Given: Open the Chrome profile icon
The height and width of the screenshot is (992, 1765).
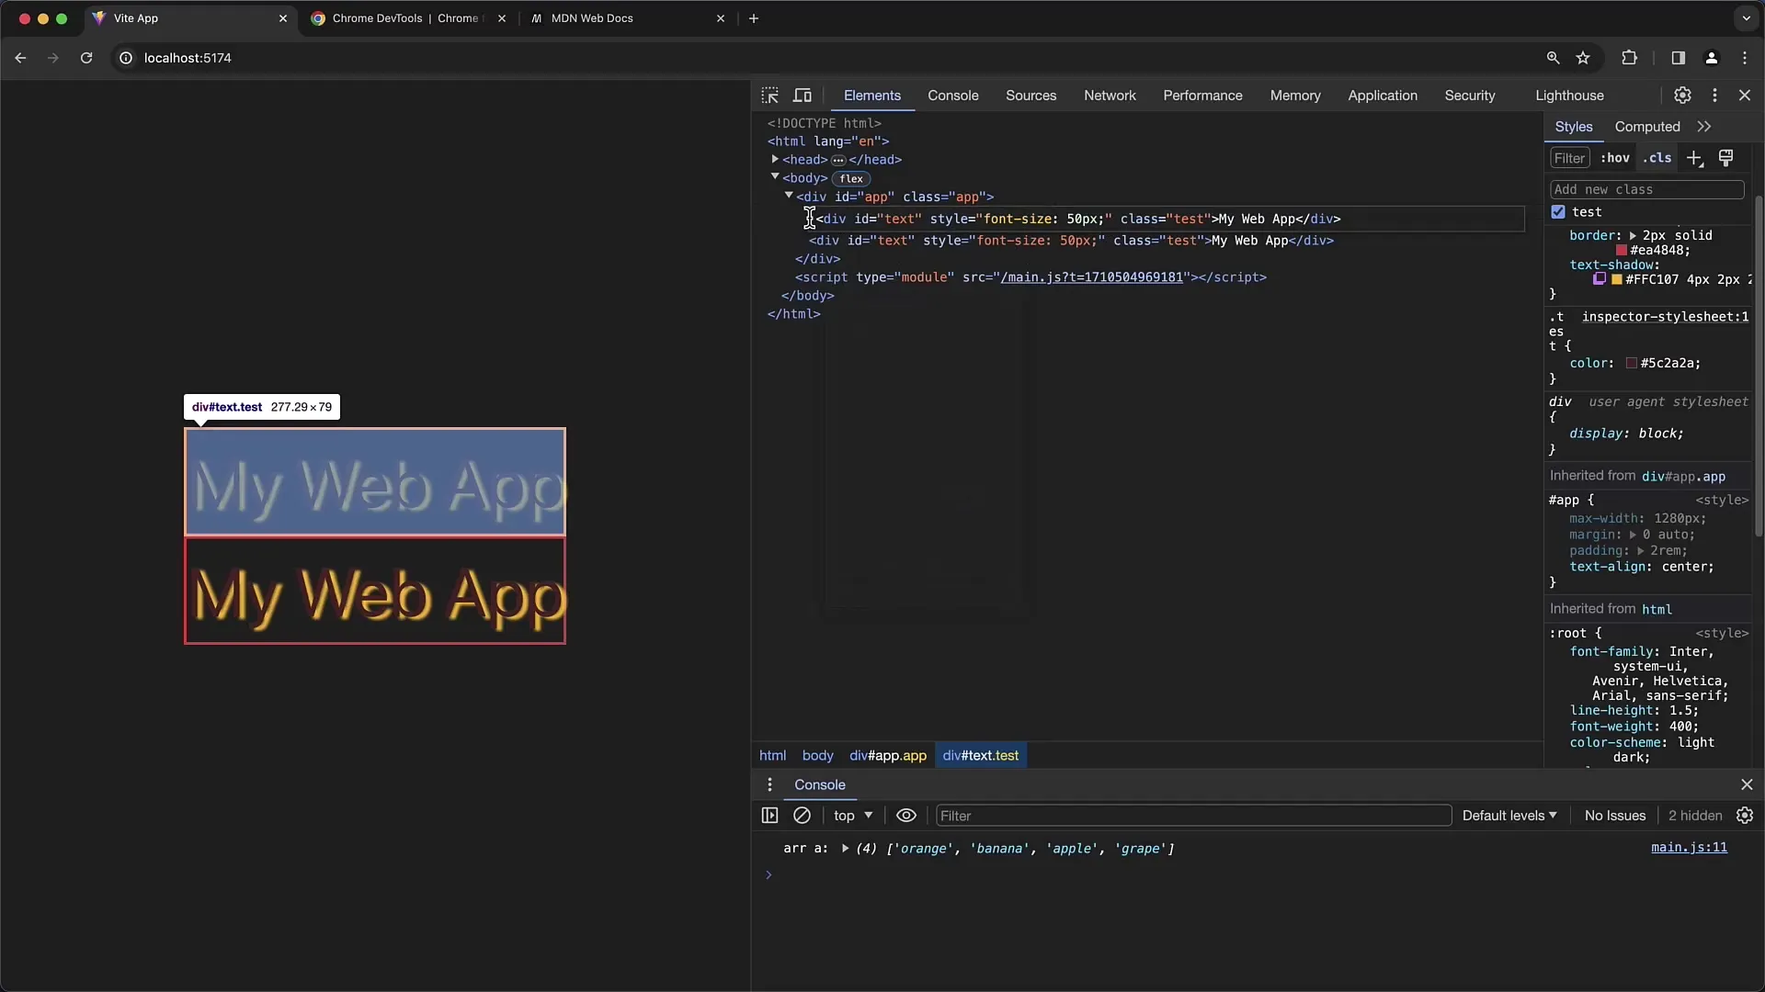Looking at the screenshot, I should coord(1712,58).
